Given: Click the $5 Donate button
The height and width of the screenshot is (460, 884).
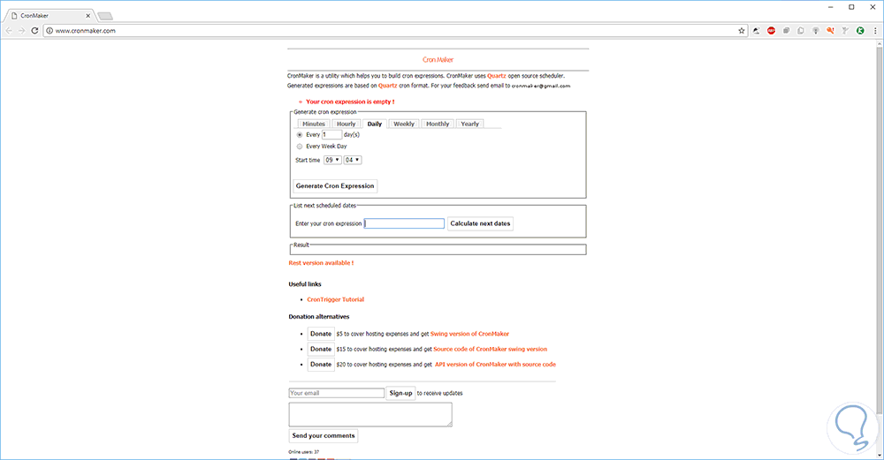Looking at the screenshot, I should (321, 334).
